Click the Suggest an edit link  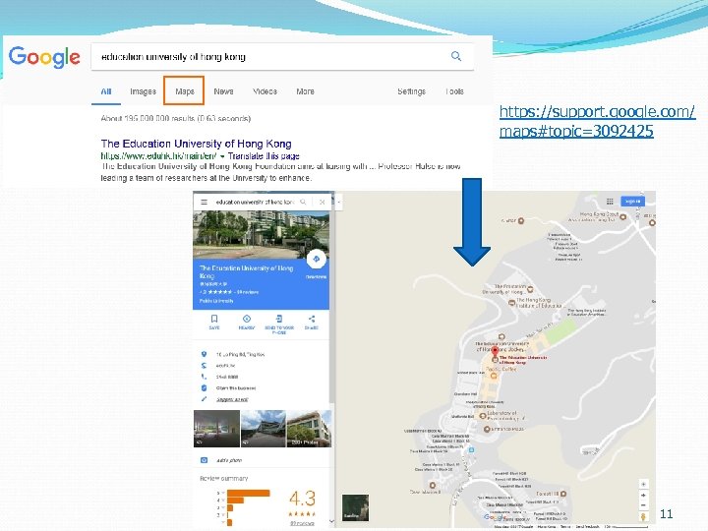[232, 399]
